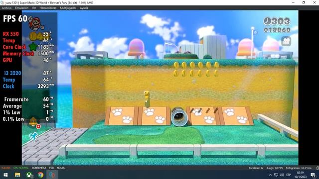Image resolution: width=319 pixels, height=179 pixels.
Task: Click the FPS 60 overlay counter
Action: (x=15, y=19)
